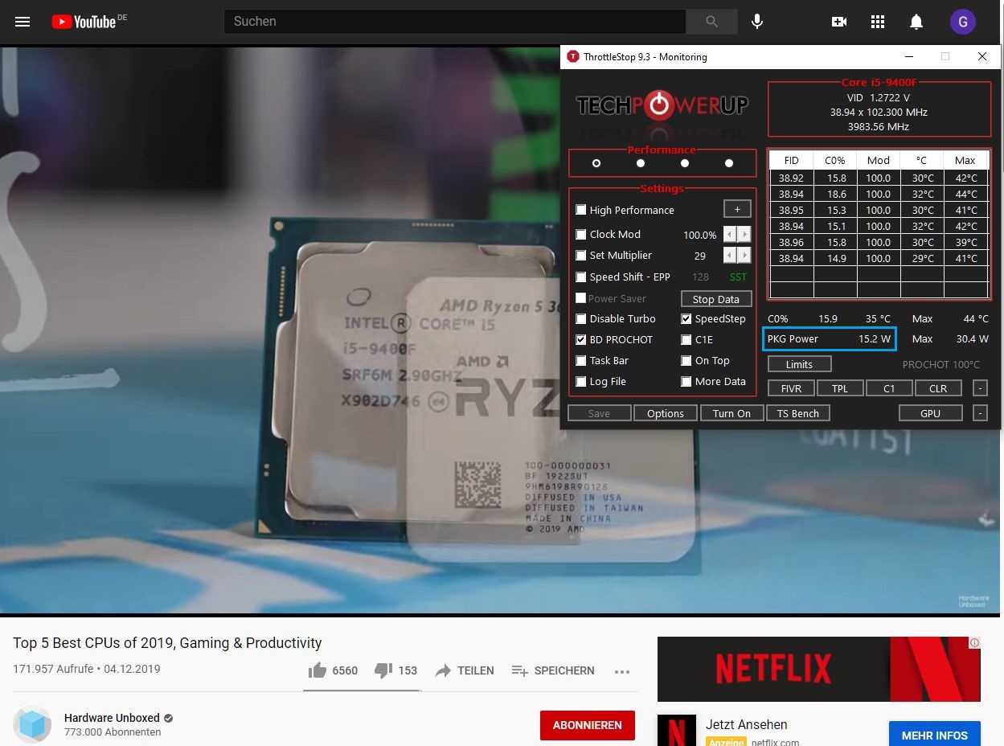Select the third Performance profile radio button
Viewport: 1004px width, 746px height.
[x=685, y=163]
